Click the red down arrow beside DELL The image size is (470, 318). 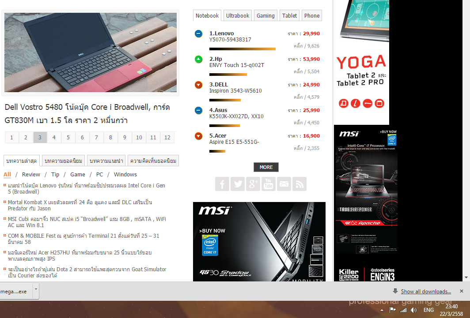coord(198,85)
